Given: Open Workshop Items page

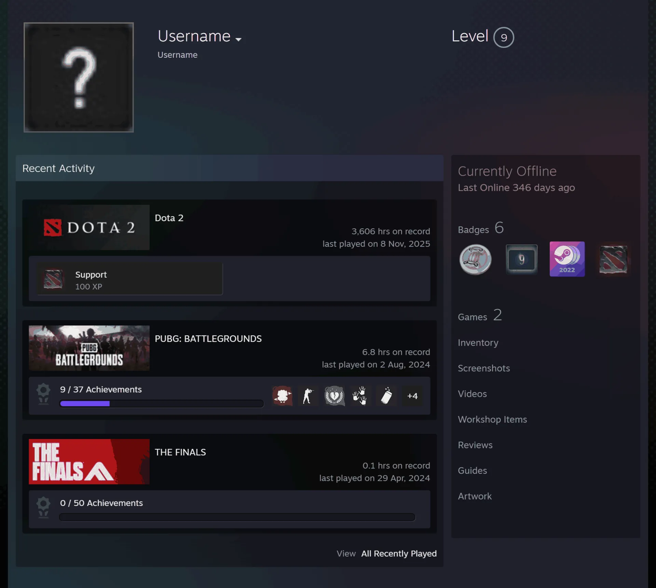Looking at the screenshot, I should [x=492, y=419].
